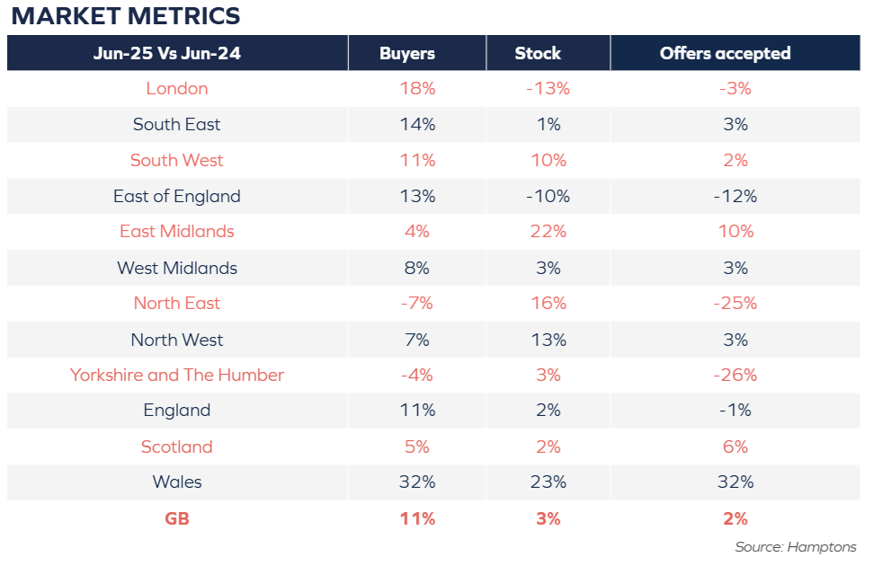Click the East Midlands row label
The width and height of the screenshot is (874, 566).
click(177, 232)
